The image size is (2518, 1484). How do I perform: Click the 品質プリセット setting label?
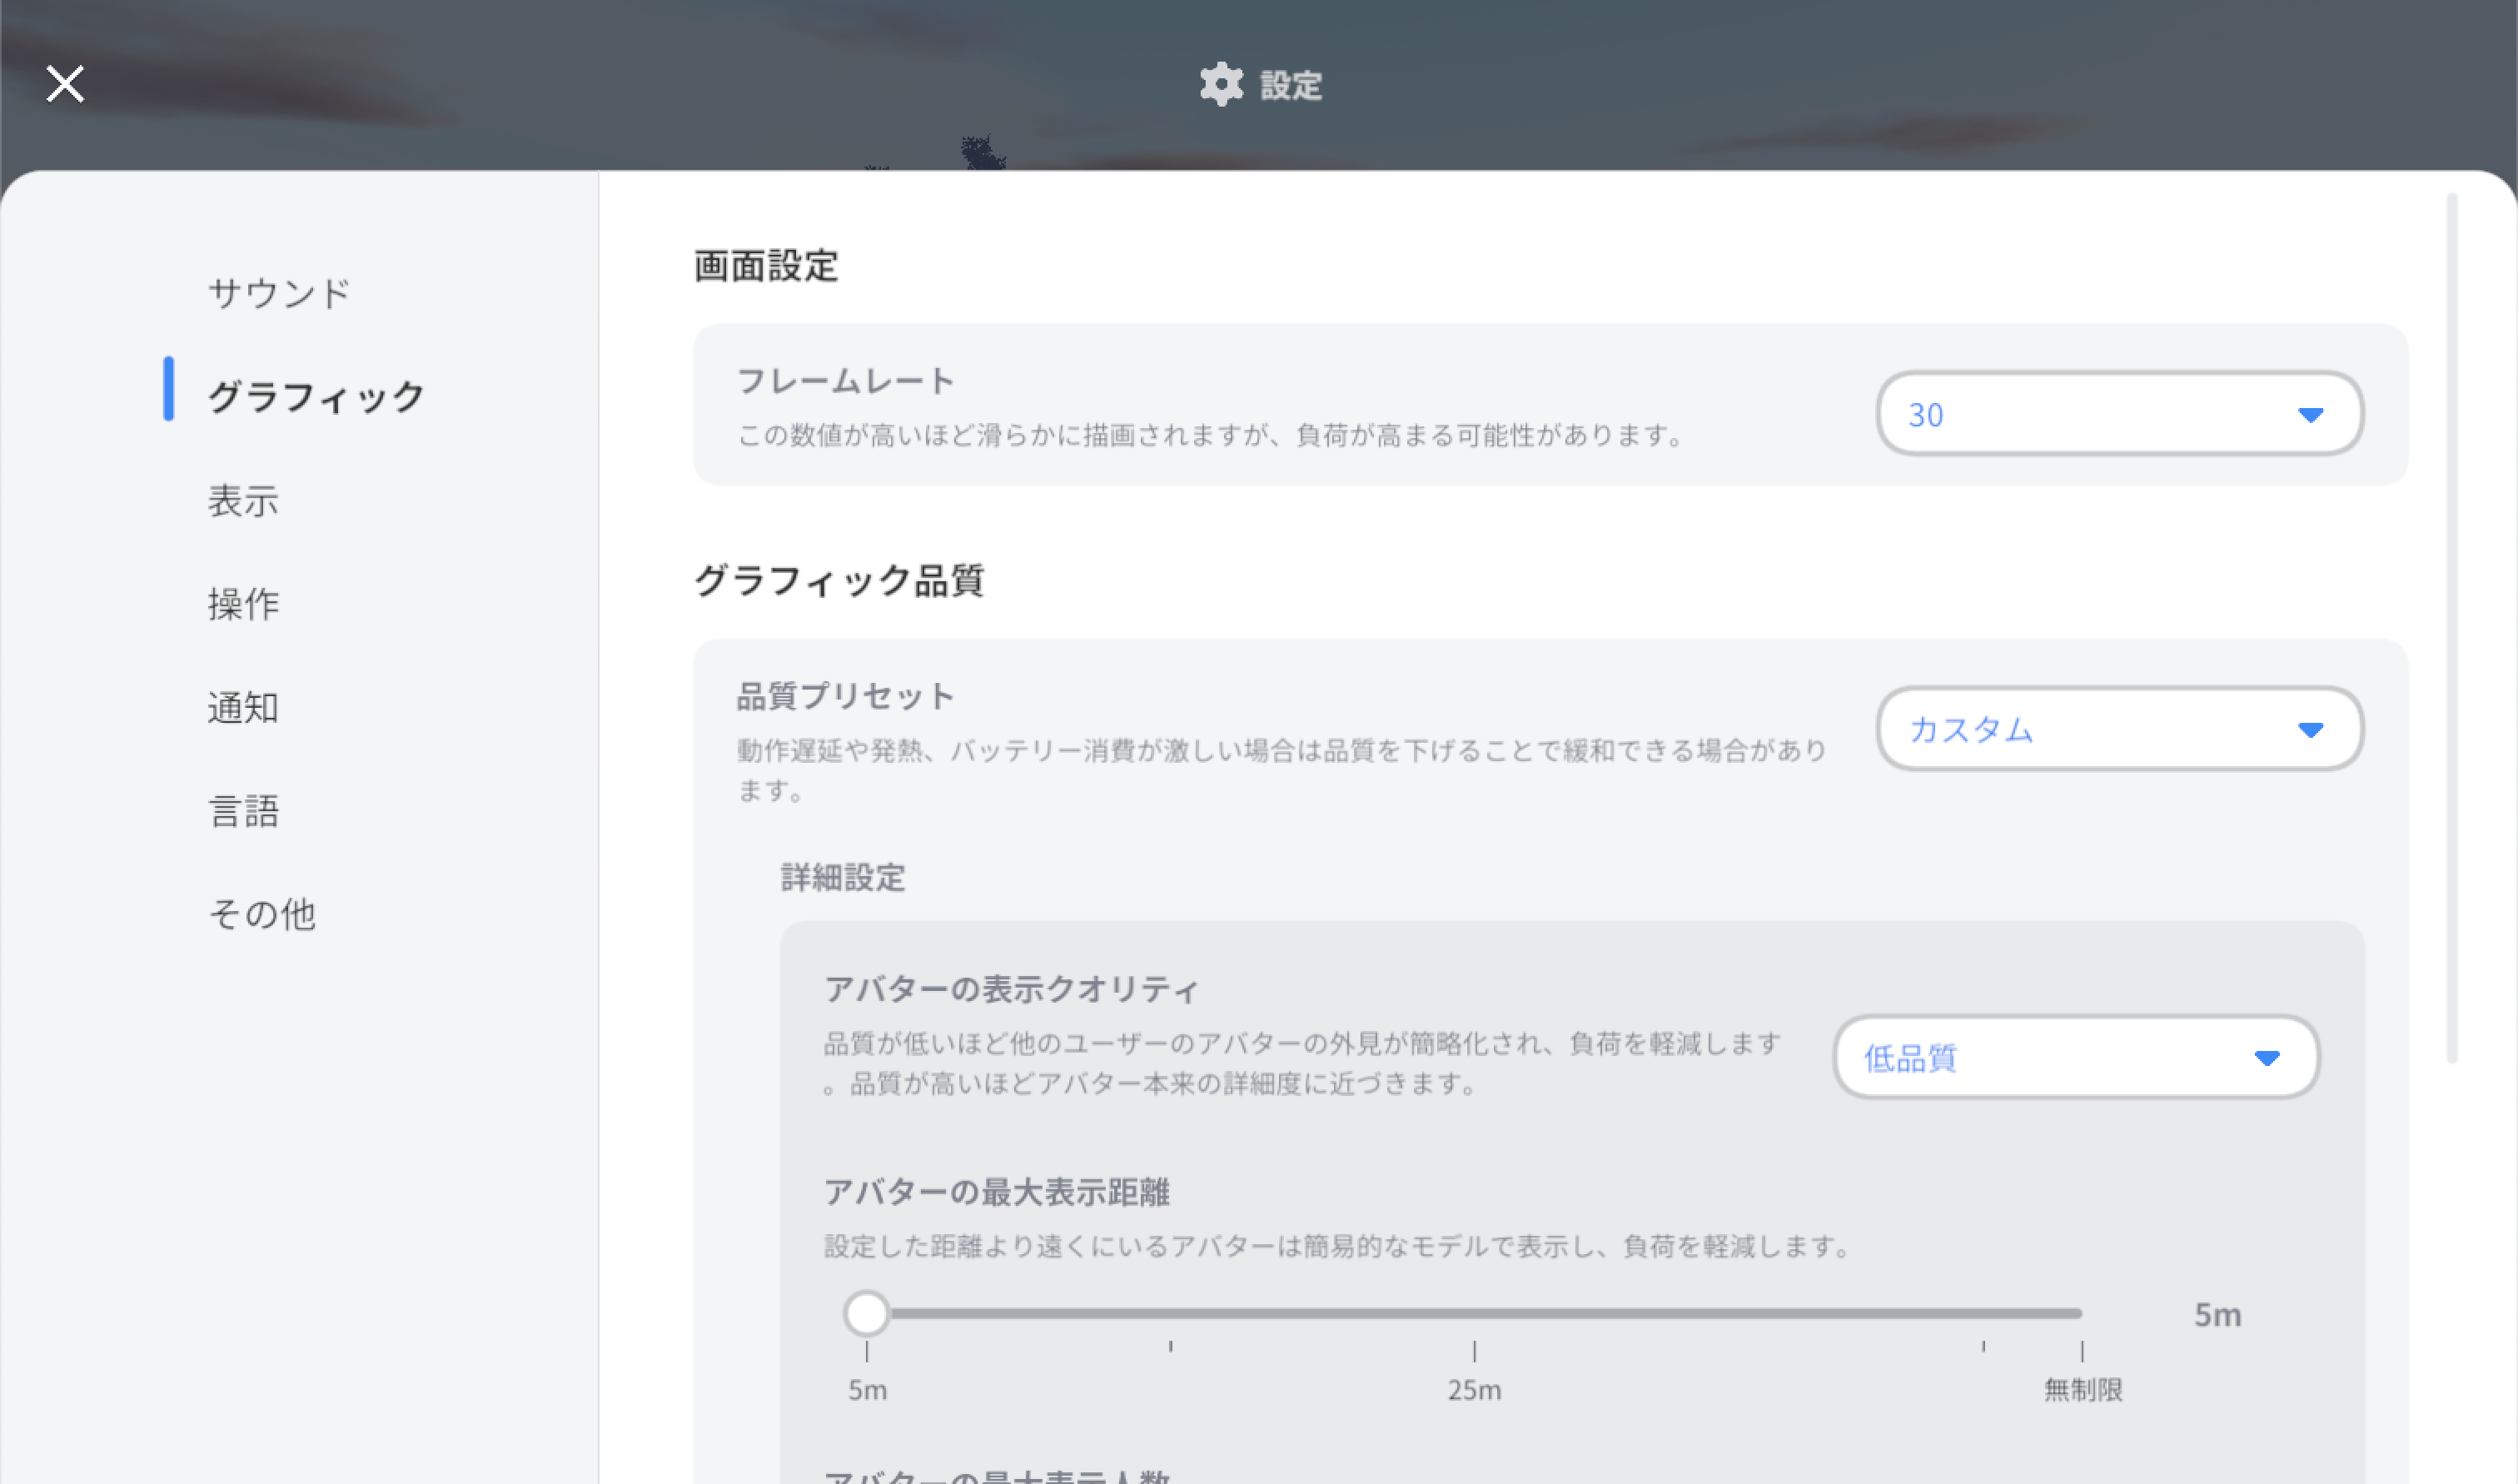tap(846, 696)
